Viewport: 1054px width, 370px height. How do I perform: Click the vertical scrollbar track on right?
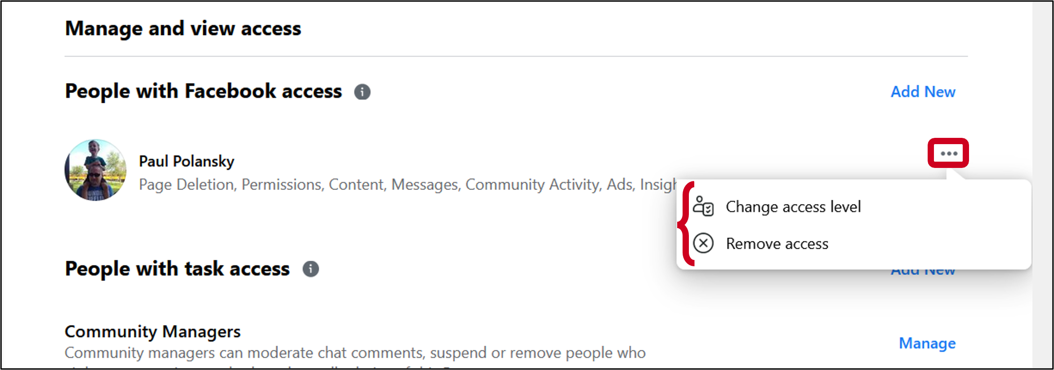coord(1042,185)
